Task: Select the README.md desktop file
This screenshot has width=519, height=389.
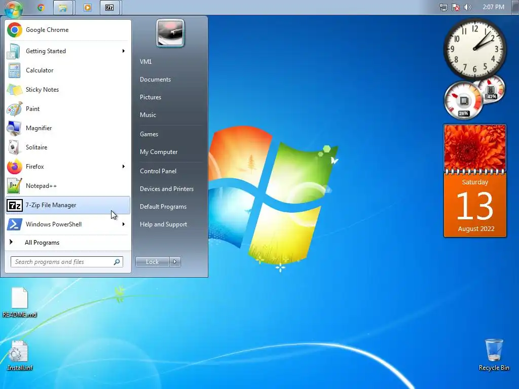Action: coord(20,303)
